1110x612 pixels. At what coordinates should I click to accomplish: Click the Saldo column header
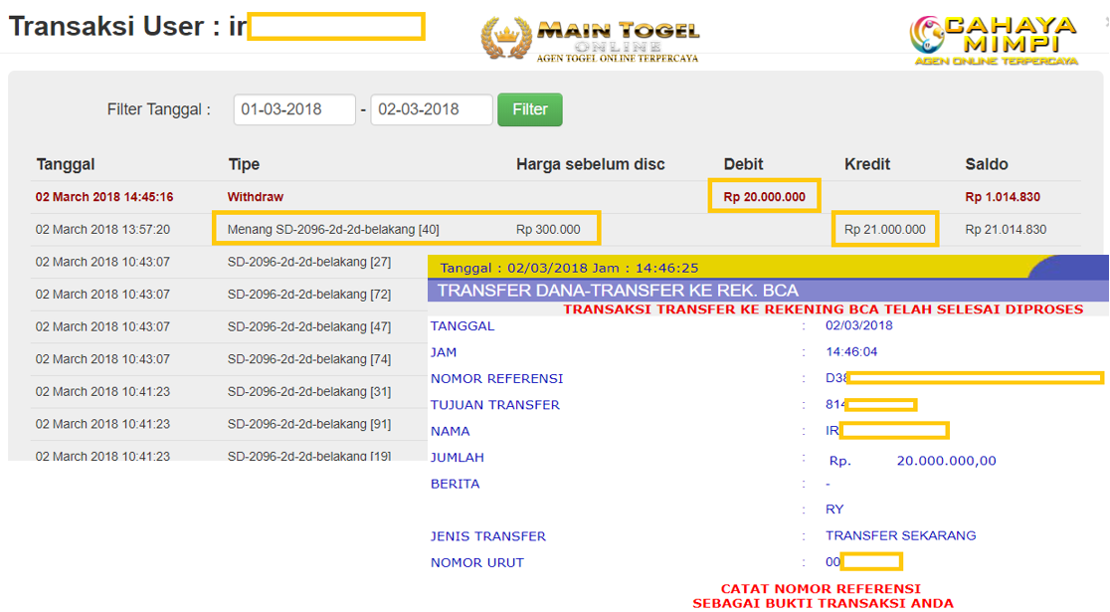986,164
